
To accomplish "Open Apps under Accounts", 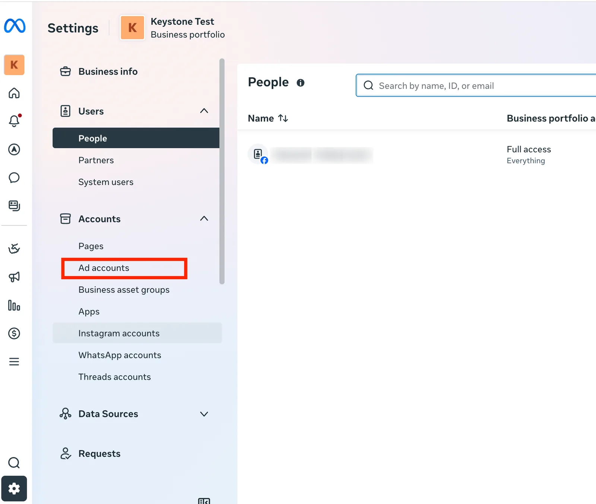I will coord(89,312).
